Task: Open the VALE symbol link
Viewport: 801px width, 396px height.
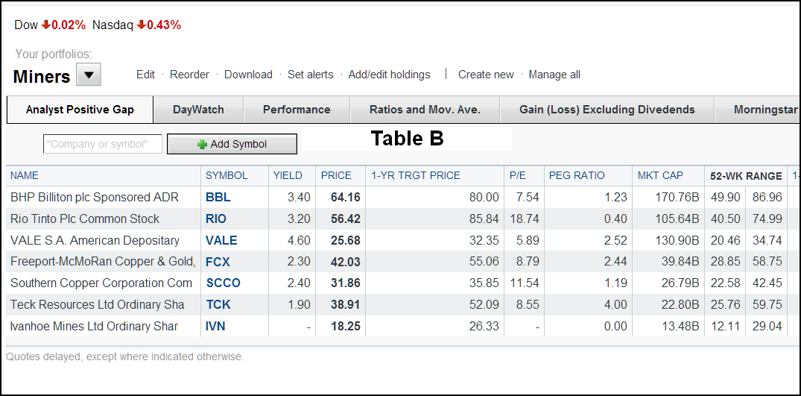Action: (x=222, y=241)
